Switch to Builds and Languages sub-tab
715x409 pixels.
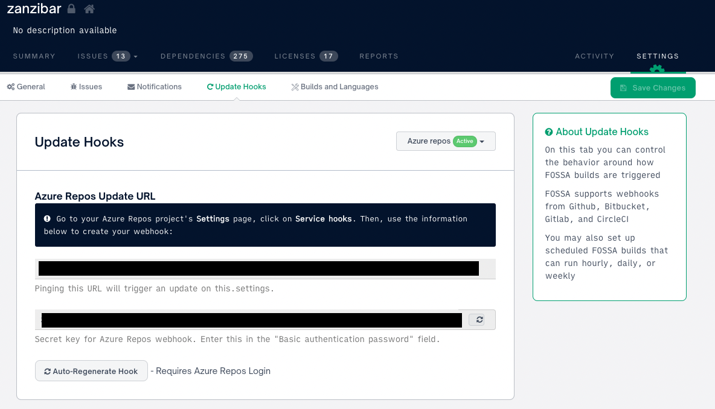[x=335, y=86]
